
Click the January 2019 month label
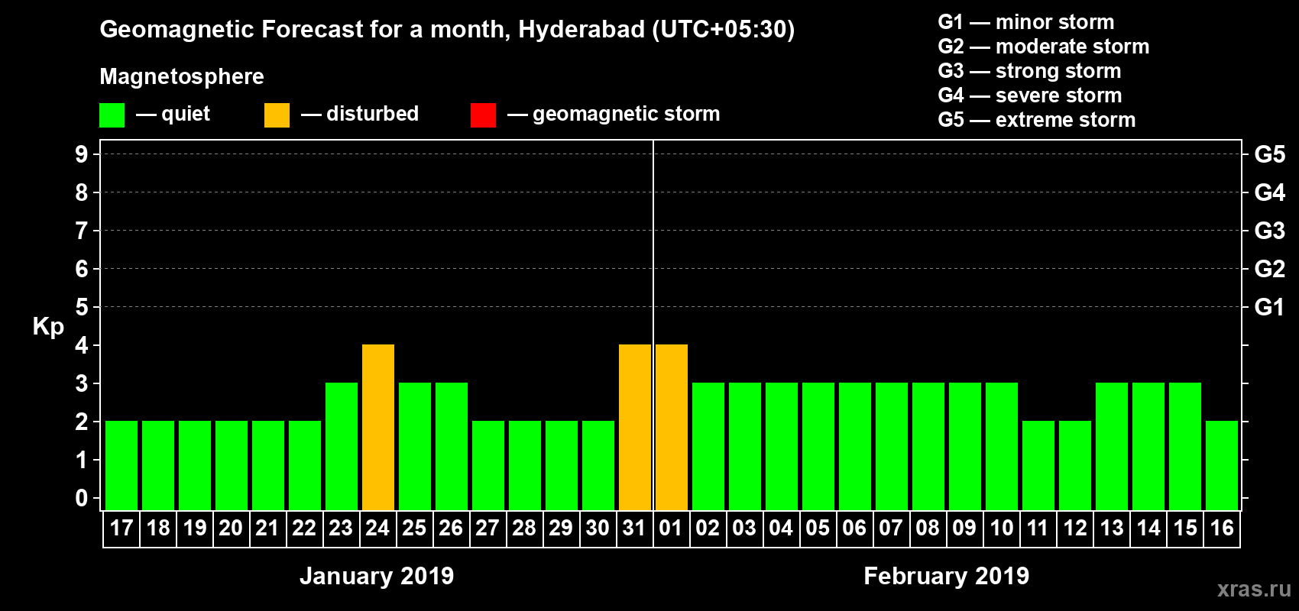click(x=377, y=575)
